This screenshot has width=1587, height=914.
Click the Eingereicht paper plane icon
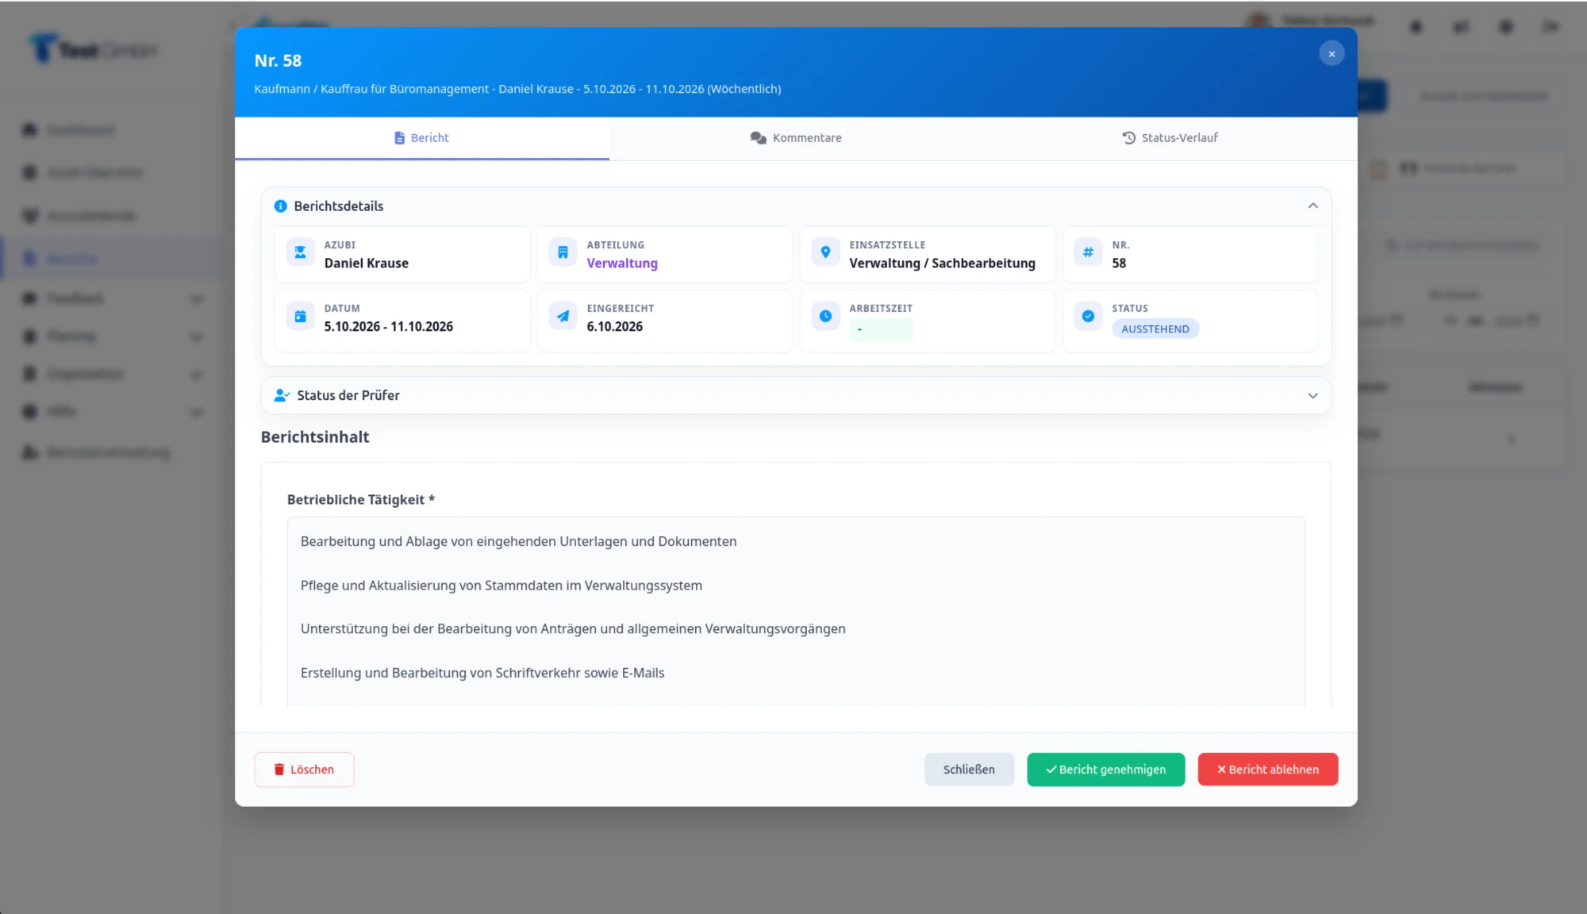pyautogui.click(x=563, y=316)
